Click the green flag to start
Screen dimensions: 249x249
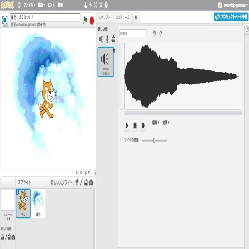(85, 20)
